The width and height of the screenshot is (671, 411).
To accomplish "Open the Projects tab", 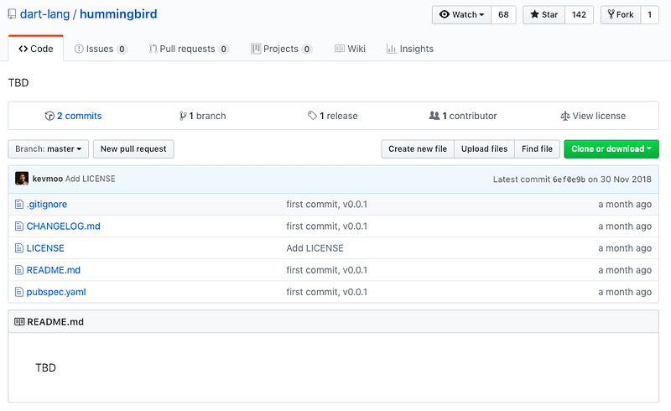I will coord(281,49).
